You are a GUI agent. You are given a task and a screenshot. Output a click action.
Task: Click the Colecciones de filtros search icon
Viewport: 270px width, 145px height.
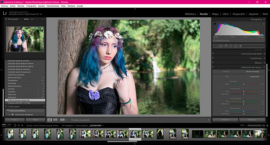point(8,111)
